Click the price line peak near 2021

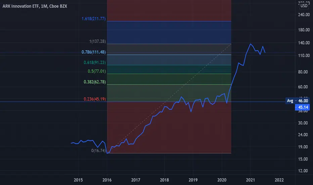251,44
